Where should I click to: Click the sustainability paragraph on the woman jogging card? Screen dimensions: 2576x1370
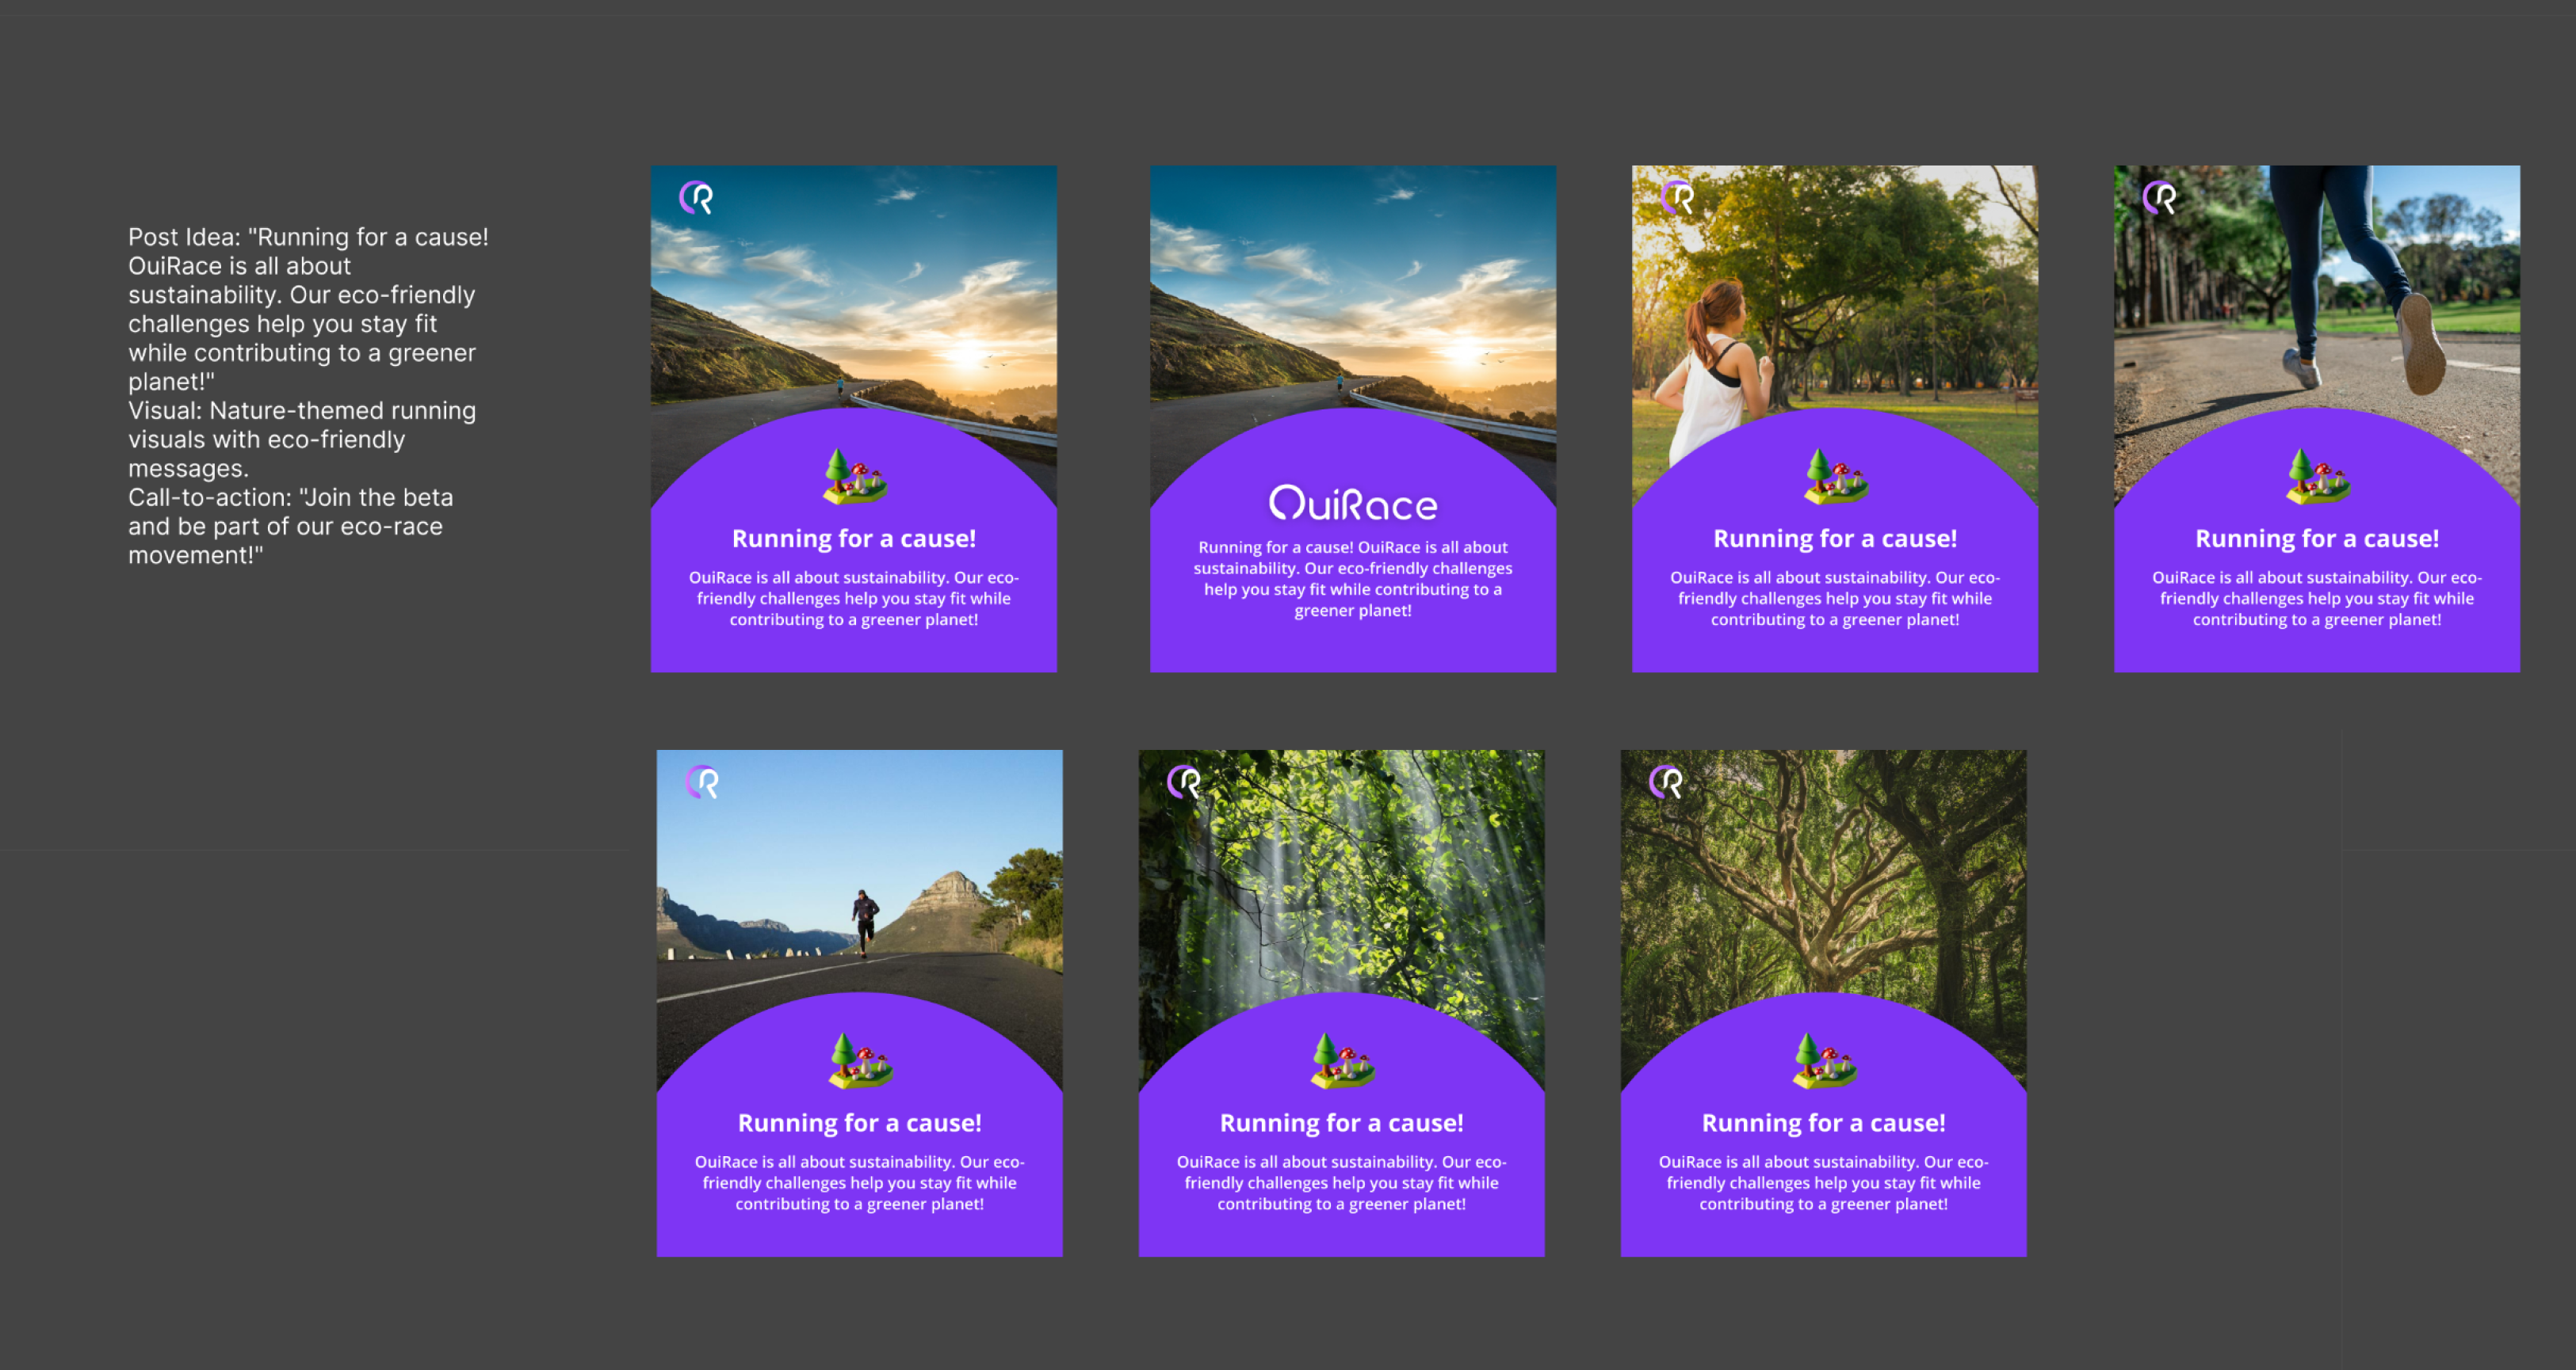click(x=1835, y=599)
